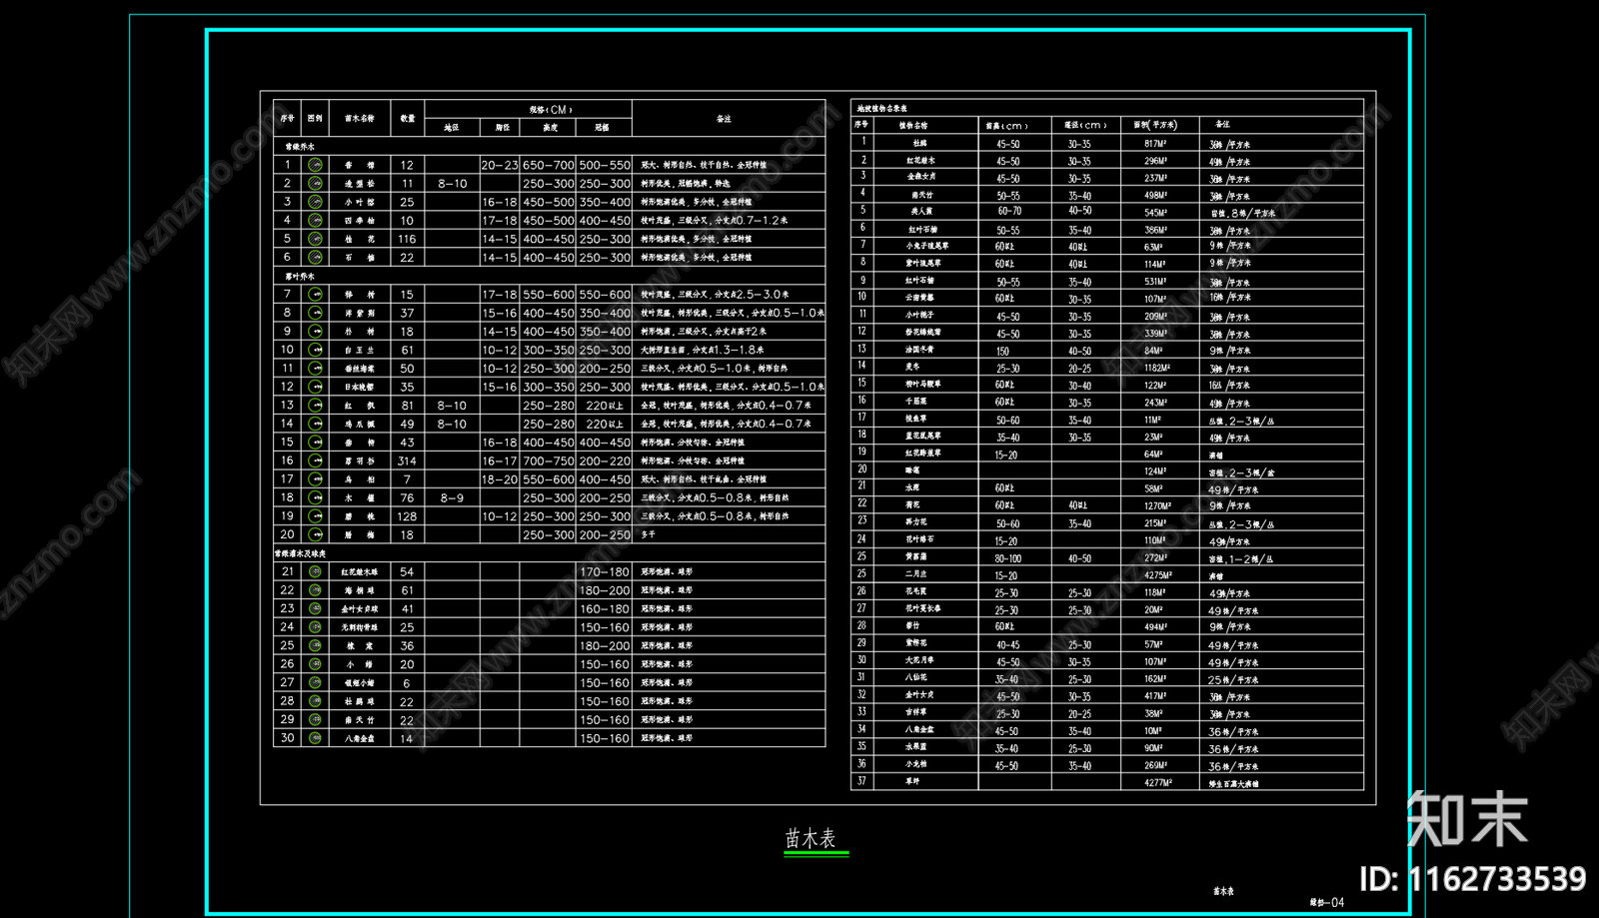Click the 苗高(cm) column header
The width and height of the screenshot is (1599, 918).
point(1005,126)
